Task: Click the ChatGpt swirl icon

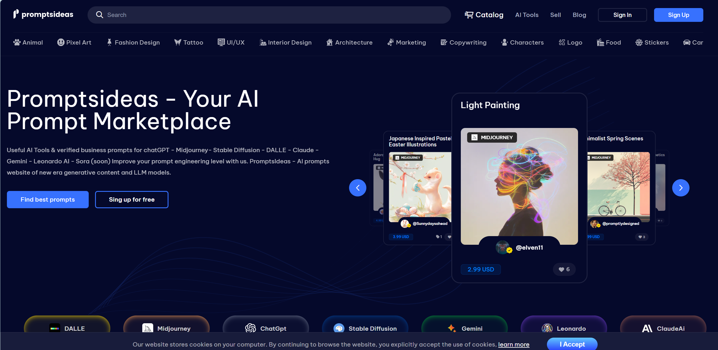Action: [250, 328]
